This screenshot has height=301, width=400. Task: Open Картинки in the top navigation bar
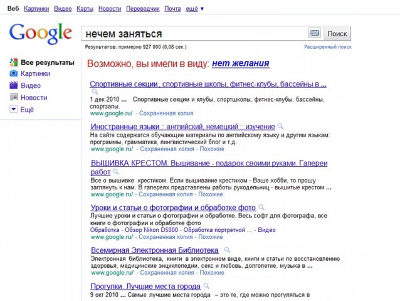[x=36, y=9]
